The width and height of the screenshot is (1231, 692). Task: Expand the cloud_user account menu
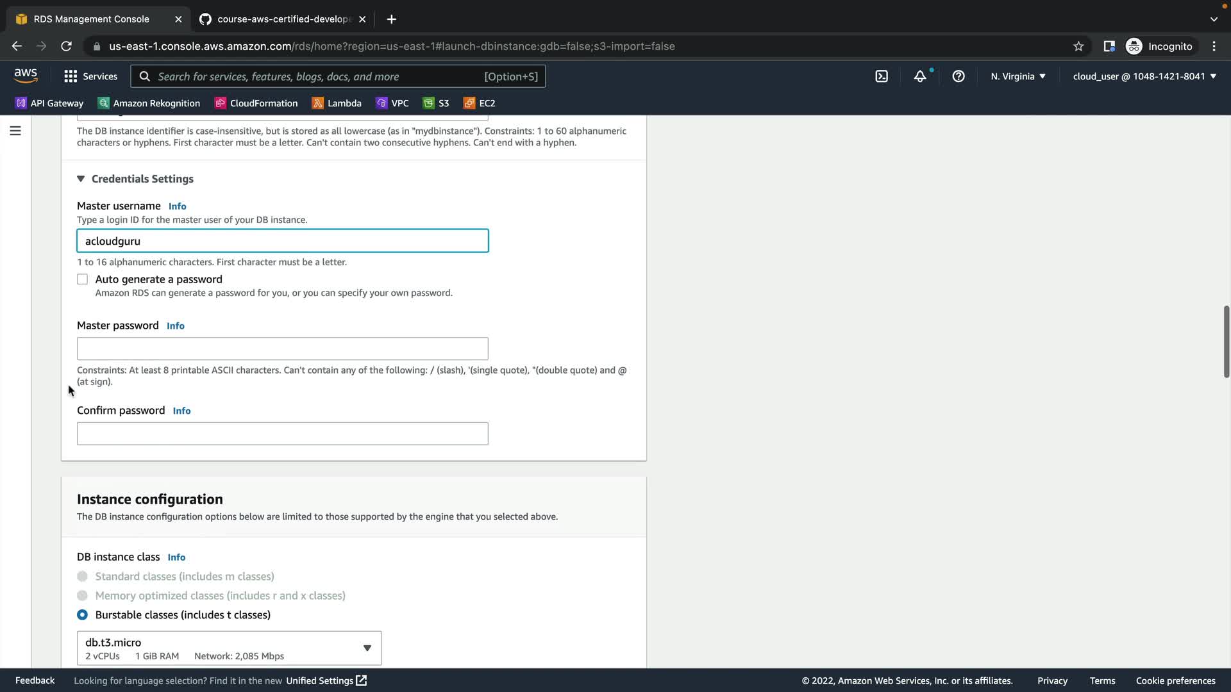click(1144, 76)
